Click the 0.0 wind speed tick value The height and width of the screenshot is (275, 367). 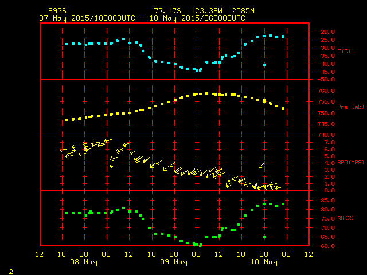329,191
